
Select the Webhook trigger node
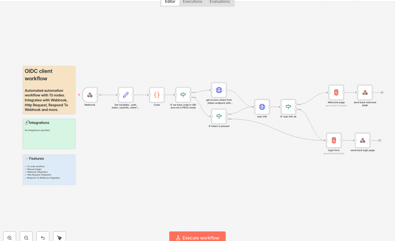(x=90, y=95)
